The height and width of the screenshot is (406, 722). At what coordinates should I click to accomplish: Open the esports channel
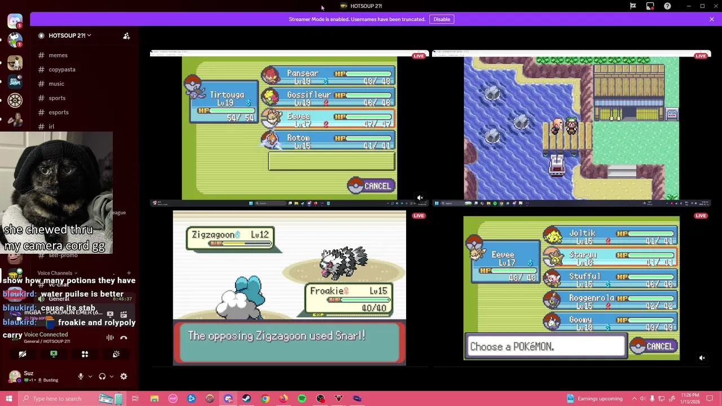click(x=58, y=112)
